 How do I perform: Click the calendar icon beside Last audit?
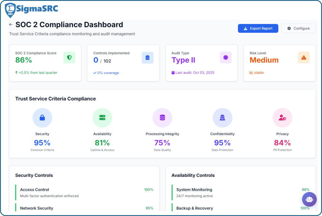tap(173, 73)
